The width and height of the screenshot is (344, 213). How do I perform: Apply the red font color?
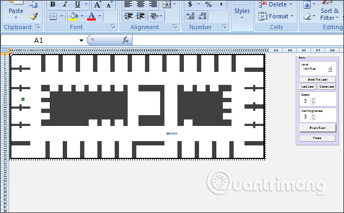tap(91, 16)
